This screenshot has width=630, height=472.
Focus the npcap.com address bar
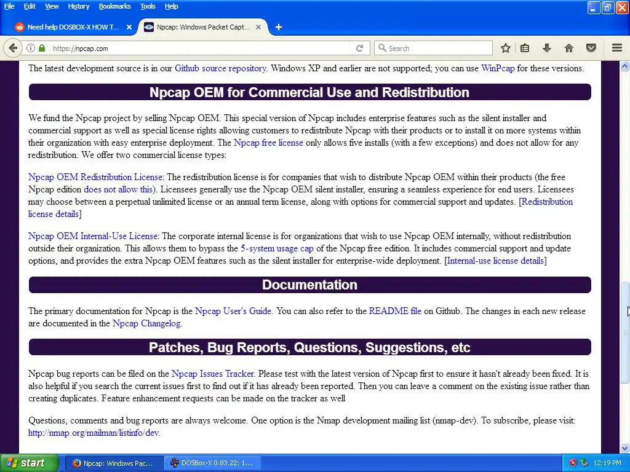click(201, 48)
